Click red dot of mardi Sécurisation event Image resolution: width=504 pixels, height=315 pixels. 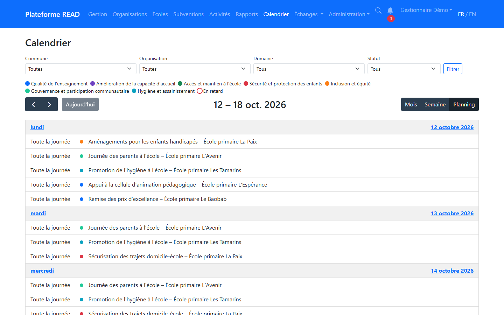click(x=82, y=257)
